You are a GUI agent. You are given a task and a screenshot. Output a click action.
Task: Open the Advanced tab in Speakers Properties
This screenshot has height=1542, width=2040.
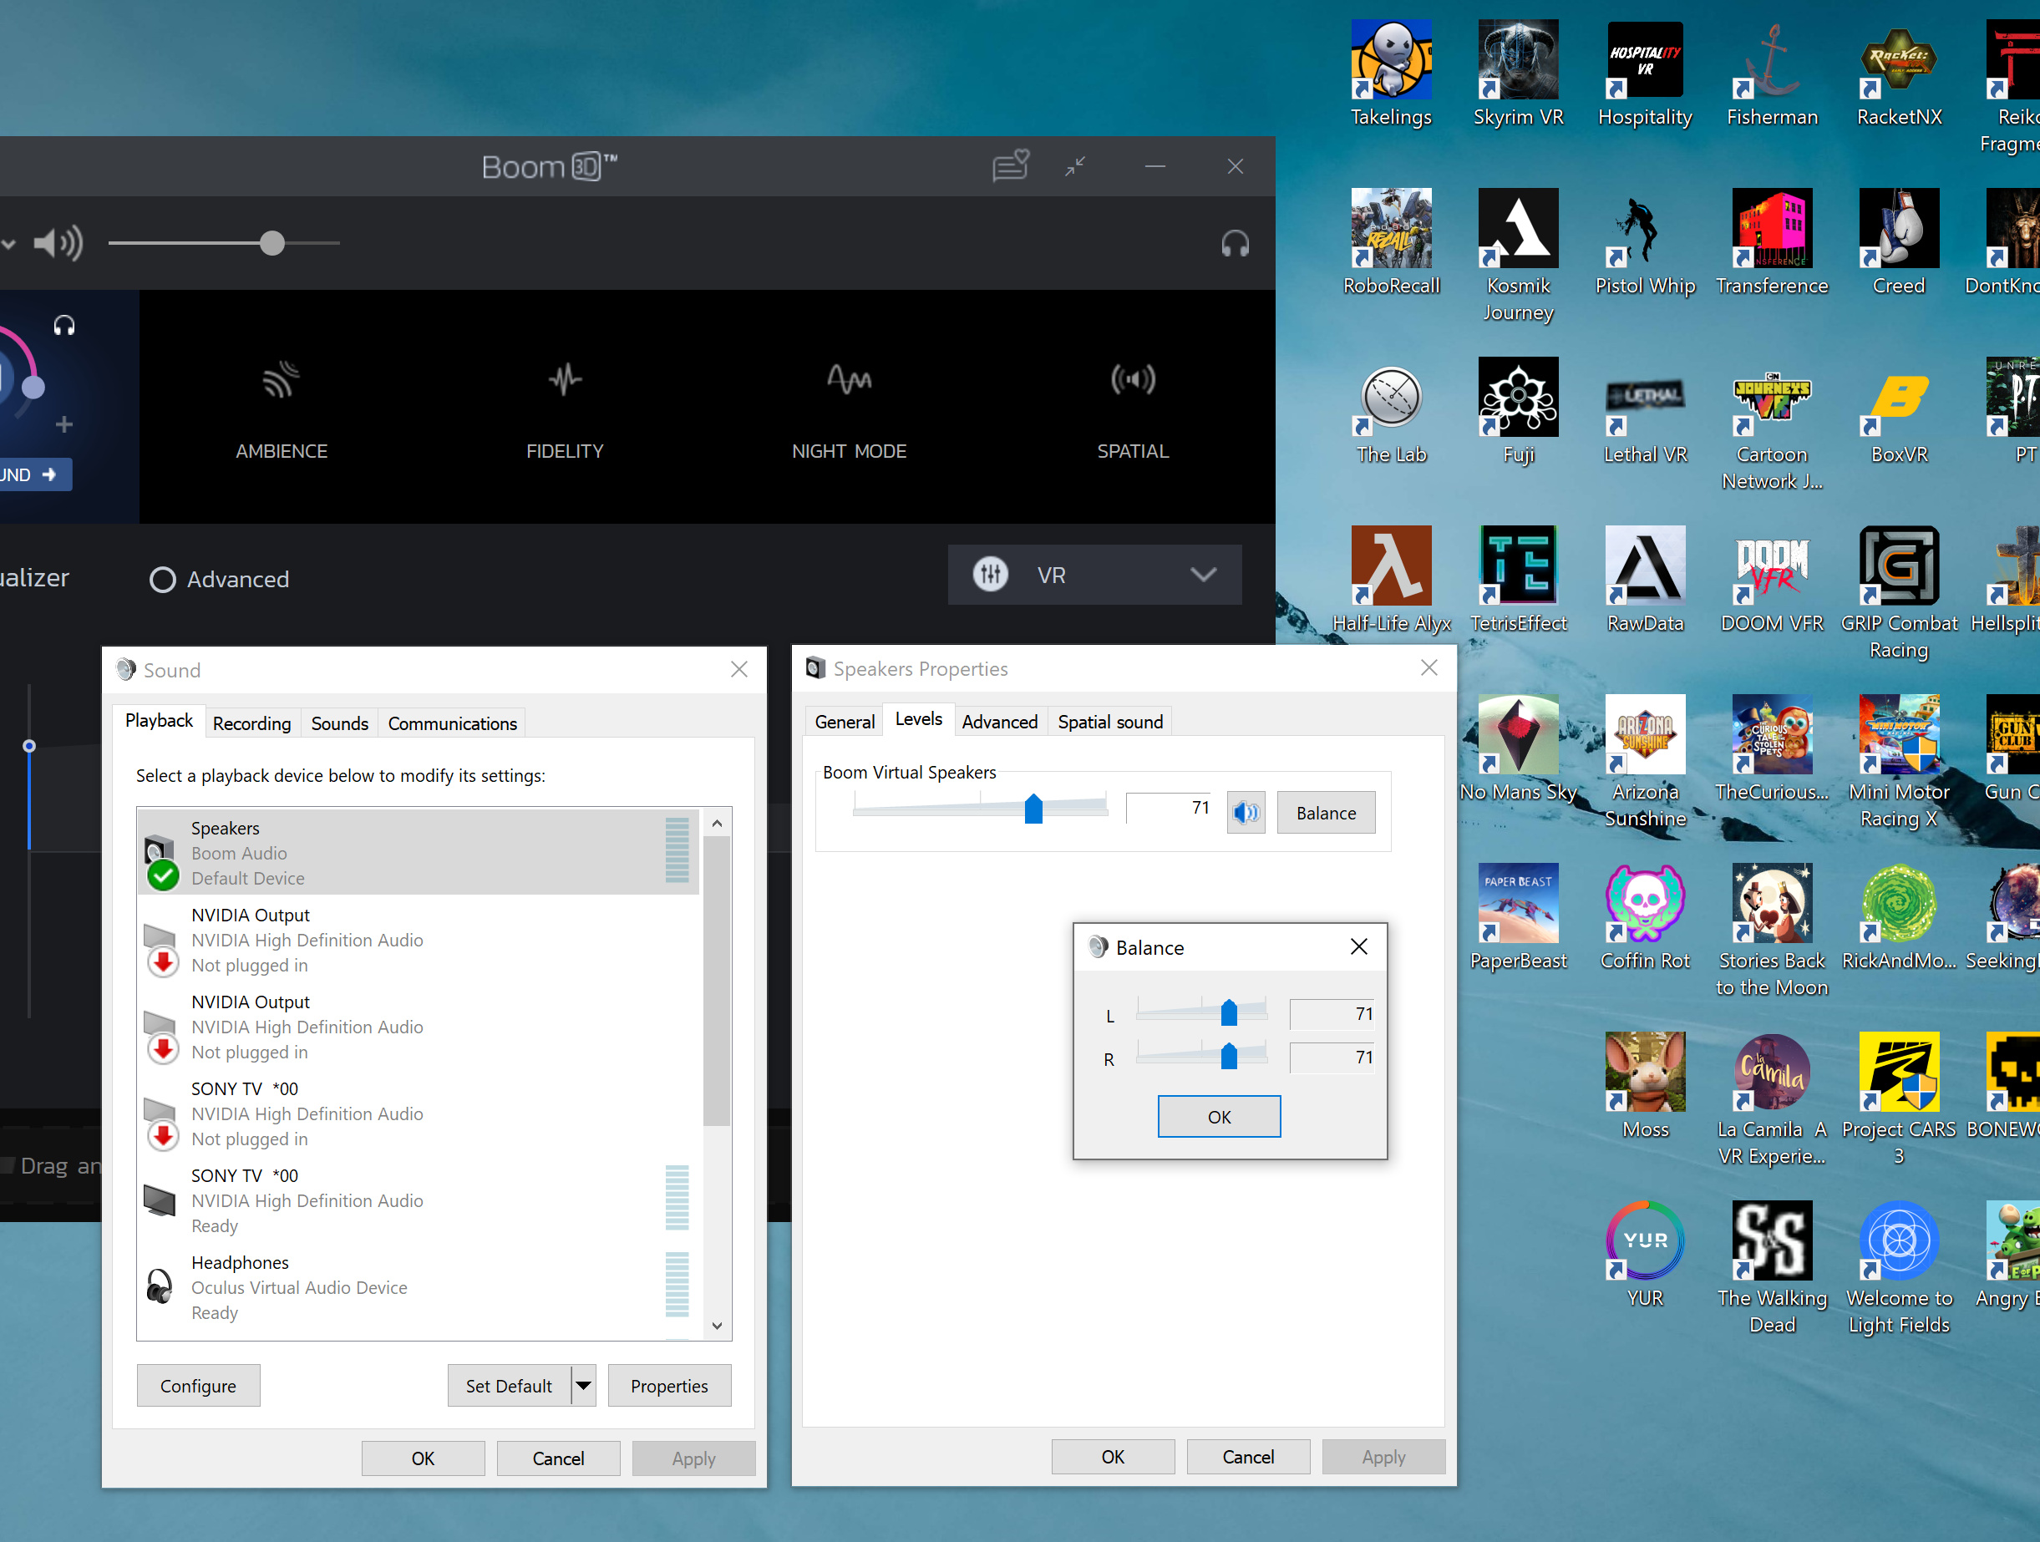(1000, 721)
